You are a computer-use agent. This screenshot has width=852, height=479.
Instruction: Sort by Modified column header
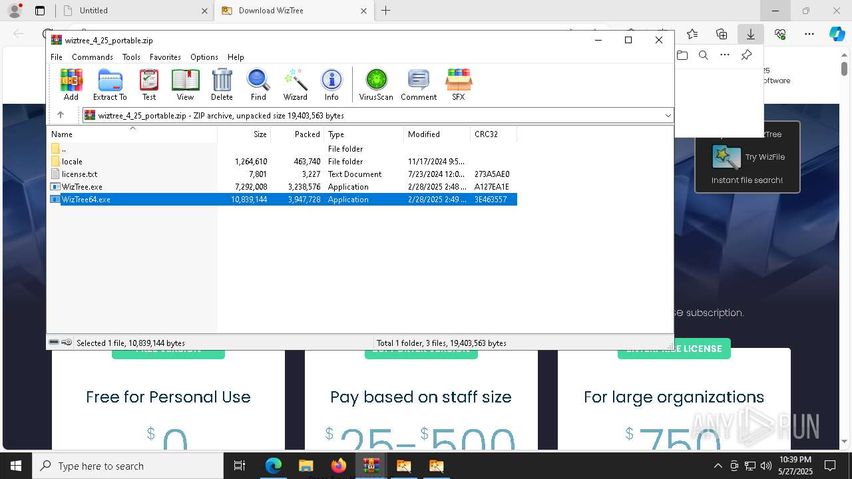(437, 134)
